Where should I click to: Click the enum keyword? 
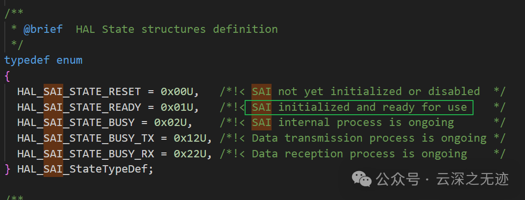(69, 60)
